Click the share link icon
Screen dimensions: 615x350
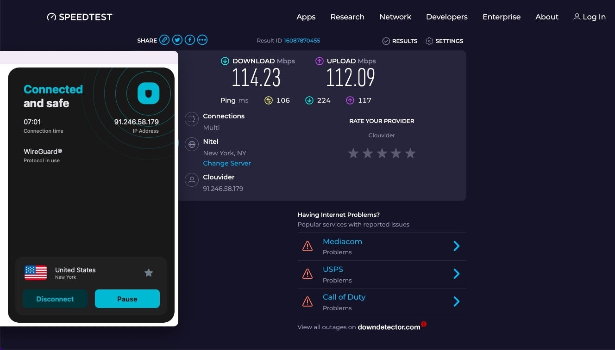point(164,40)
